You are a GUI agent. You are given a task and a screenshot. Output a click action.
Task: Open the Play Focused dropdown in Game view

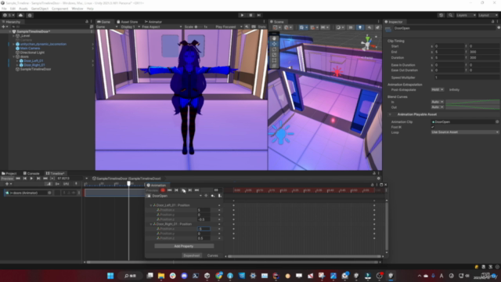tap(229, 27)
